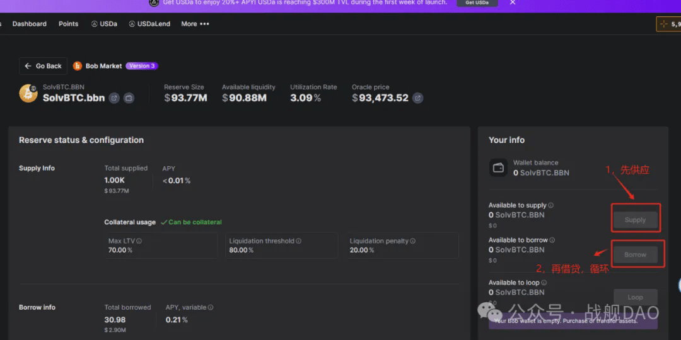The width and height of the screenshot is (681, 340).
Task: Add SolvBTC.bbn to wallet icon
Action: click(x=129, y=98)
